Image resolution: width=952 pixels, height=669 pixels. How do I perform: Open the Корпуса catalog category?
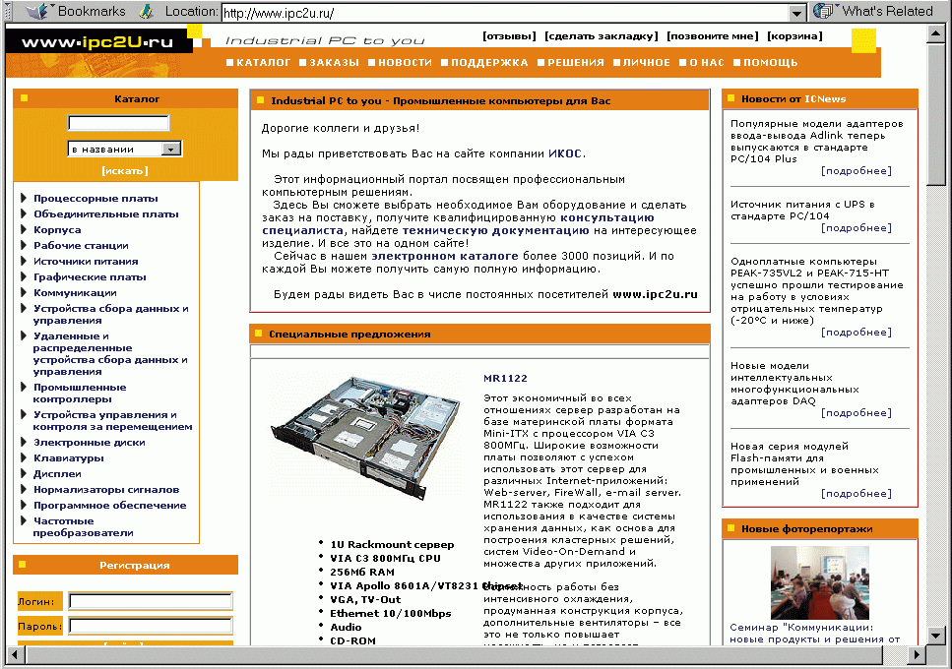(57, 230)
